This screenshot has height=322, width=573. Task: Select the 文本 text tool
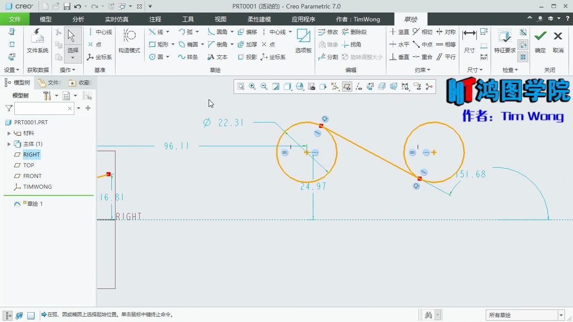click(218, 57)
